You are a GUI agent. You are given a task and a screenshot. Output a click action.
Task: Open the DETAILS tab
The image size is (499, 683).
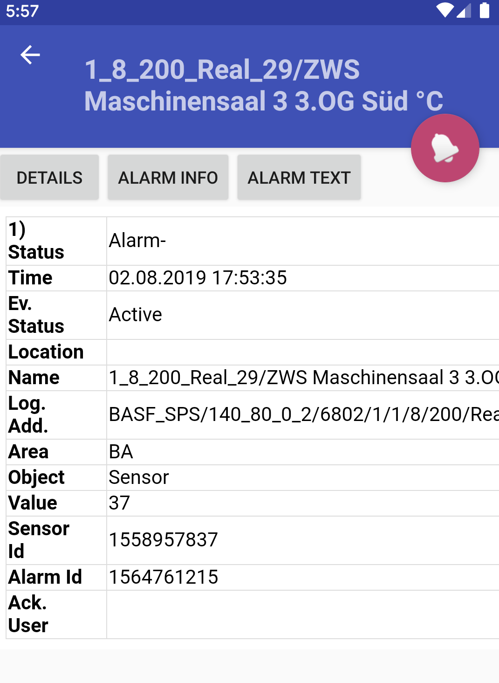point(49,178)
